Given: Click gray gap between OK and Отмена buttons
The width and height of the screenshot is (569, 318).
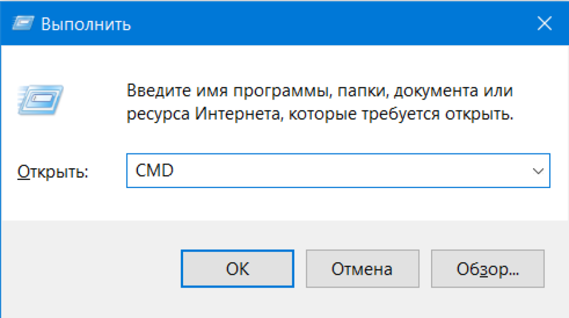Looking at the screenshot, I should point(300,269).
